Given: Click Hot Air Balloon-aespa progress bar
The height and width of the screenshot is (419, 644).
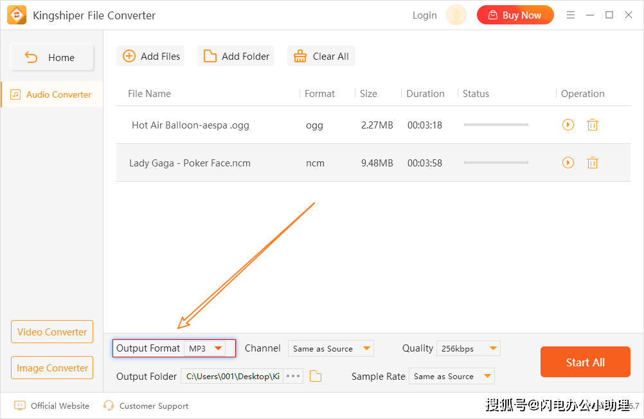Looking at the screenshot, I should [x=496, y=125].
